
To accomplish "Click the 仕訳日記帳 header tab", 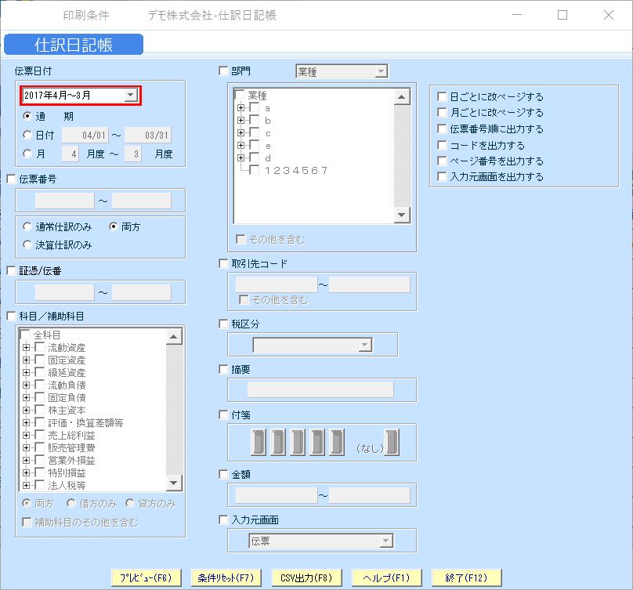I will pyautogui.click(x=74, y=44).
